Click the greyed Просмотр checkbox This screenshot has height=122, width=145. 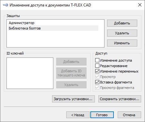tap(97, 77)
